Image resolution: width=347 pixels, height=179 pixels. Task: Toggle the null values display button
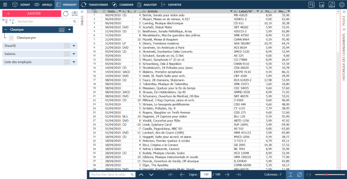click(x=299, y=175)
